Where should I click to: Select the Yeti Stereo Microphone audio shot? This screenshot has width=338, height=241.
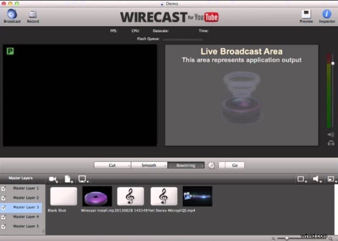(164, 196)
